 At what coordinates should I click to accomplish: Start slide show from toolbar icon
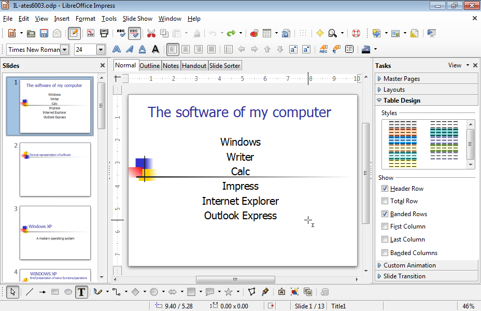click(x=431, y=33)
